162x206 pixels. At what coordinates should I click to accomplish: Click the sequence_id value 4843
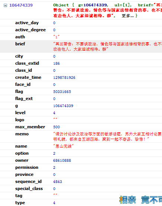[58, 182]
